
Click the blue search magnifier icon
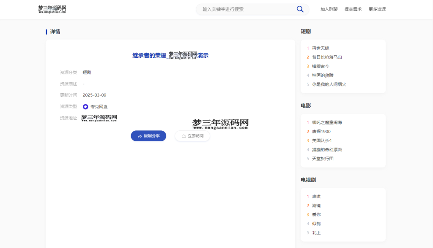click(x=300, y=9)
